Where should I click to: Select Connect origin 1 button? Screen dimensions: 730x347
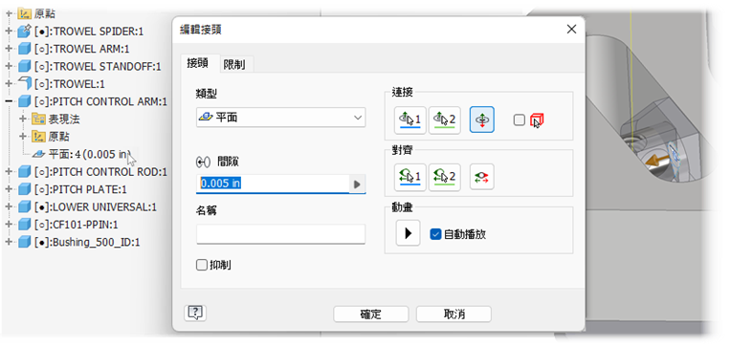[x=409, y=120]
